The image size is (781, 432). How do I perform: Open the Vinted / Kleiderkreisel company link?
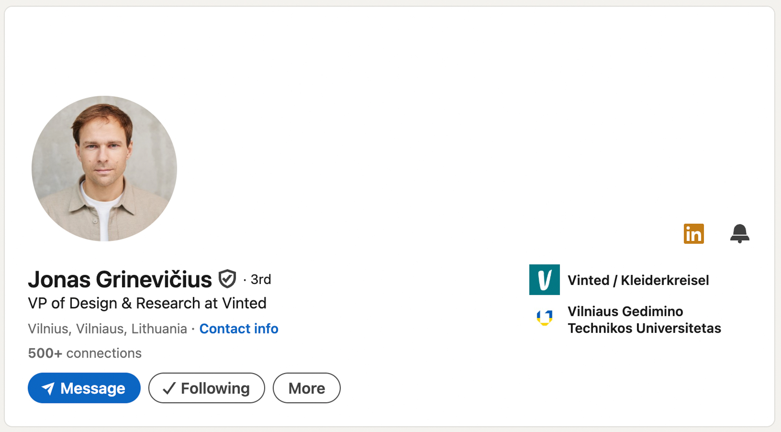tap(638, 280)
